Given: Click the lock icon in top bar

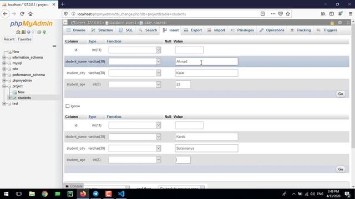Looking at the screenshot, I should click(332, 23).
